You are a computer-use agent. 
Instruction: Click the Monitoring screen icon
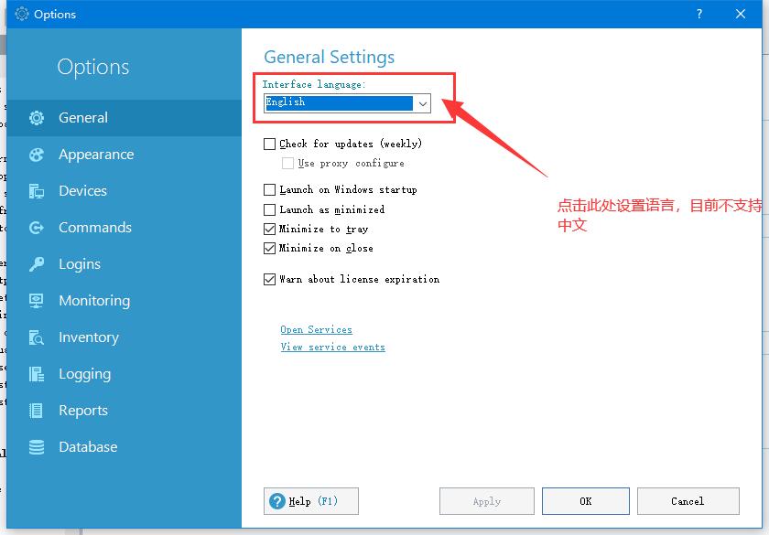(x=35, y=300)
